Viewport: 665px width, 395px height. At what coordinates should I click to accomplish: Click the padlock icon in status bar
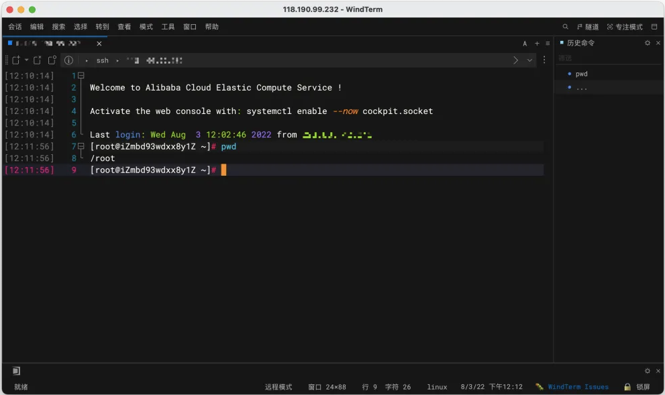pos(627,387)
